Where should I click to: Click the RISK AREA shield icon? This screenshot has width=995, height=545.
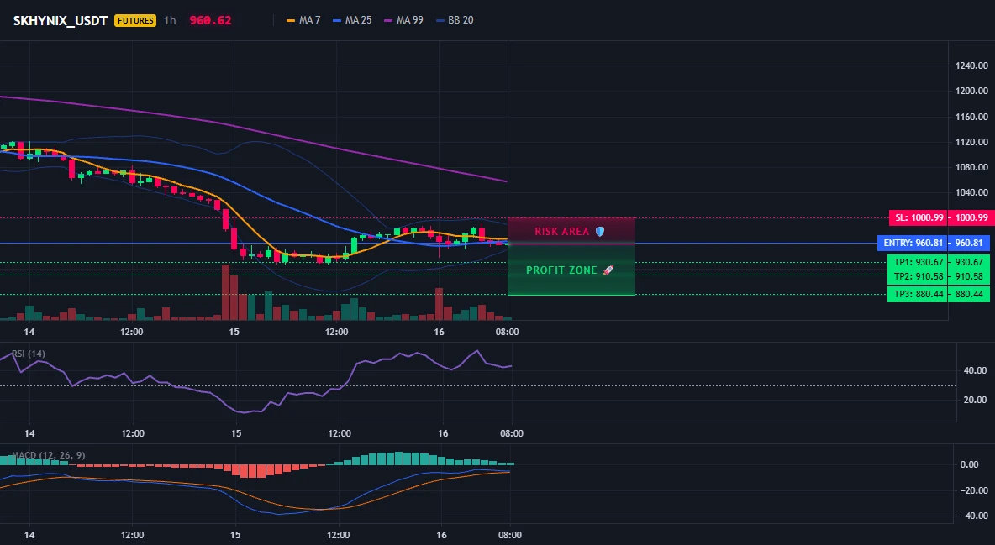600,232
